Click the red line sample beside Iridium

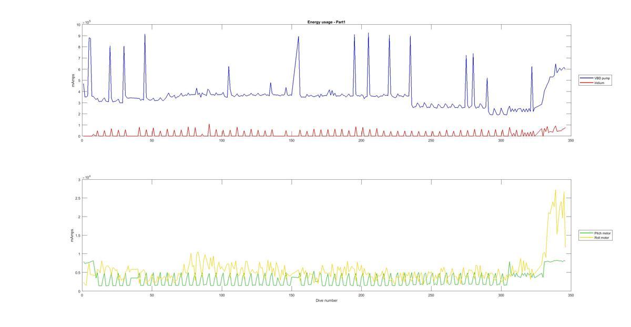click(586, 83)
